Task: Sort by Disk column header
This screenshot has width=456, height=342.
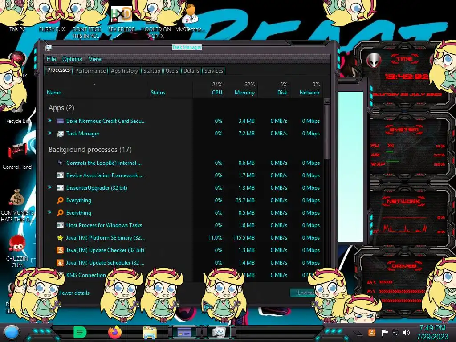Action: [x=274, y=89]
